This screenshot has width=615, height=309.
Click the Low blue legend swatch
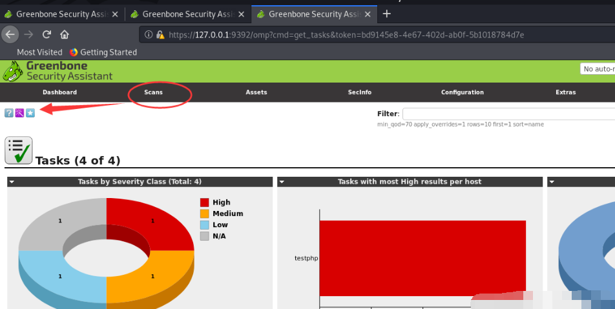204,224
